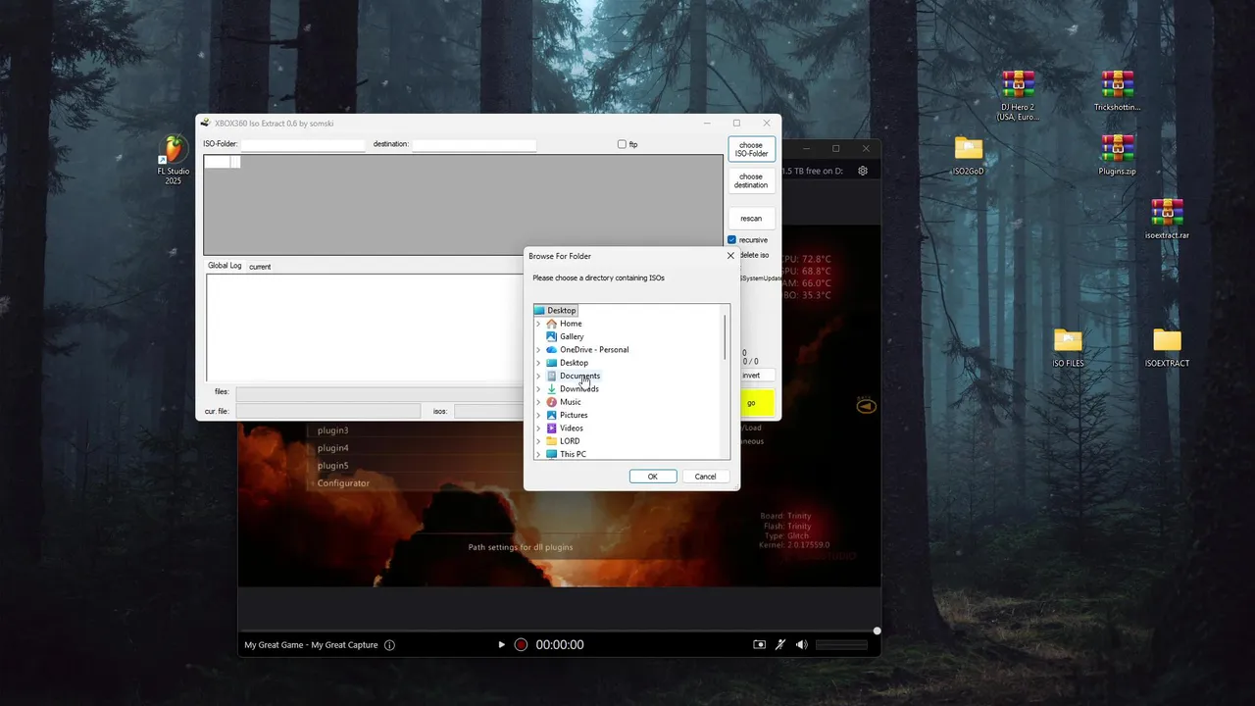Select the Pictures icon in folder tree
Image resolution: width=1255 pixels, height=706 pixels.
[552, 415]
